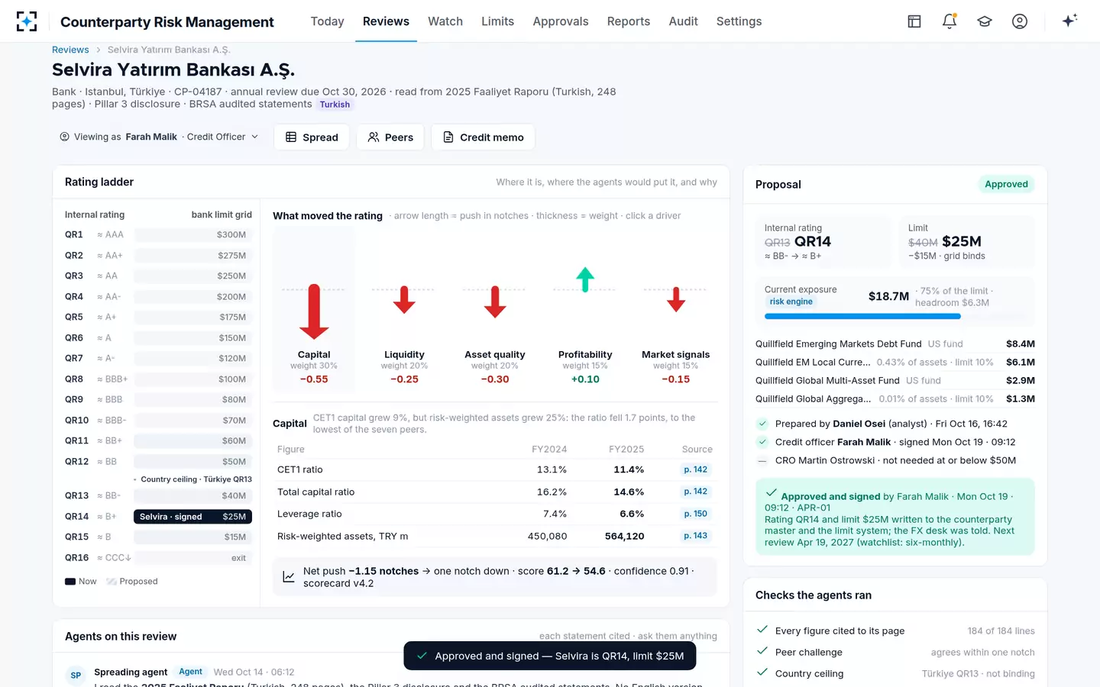1100x687 pixels.
Task: Select the Capital driver red arrow
Action: tap(314, 311)
